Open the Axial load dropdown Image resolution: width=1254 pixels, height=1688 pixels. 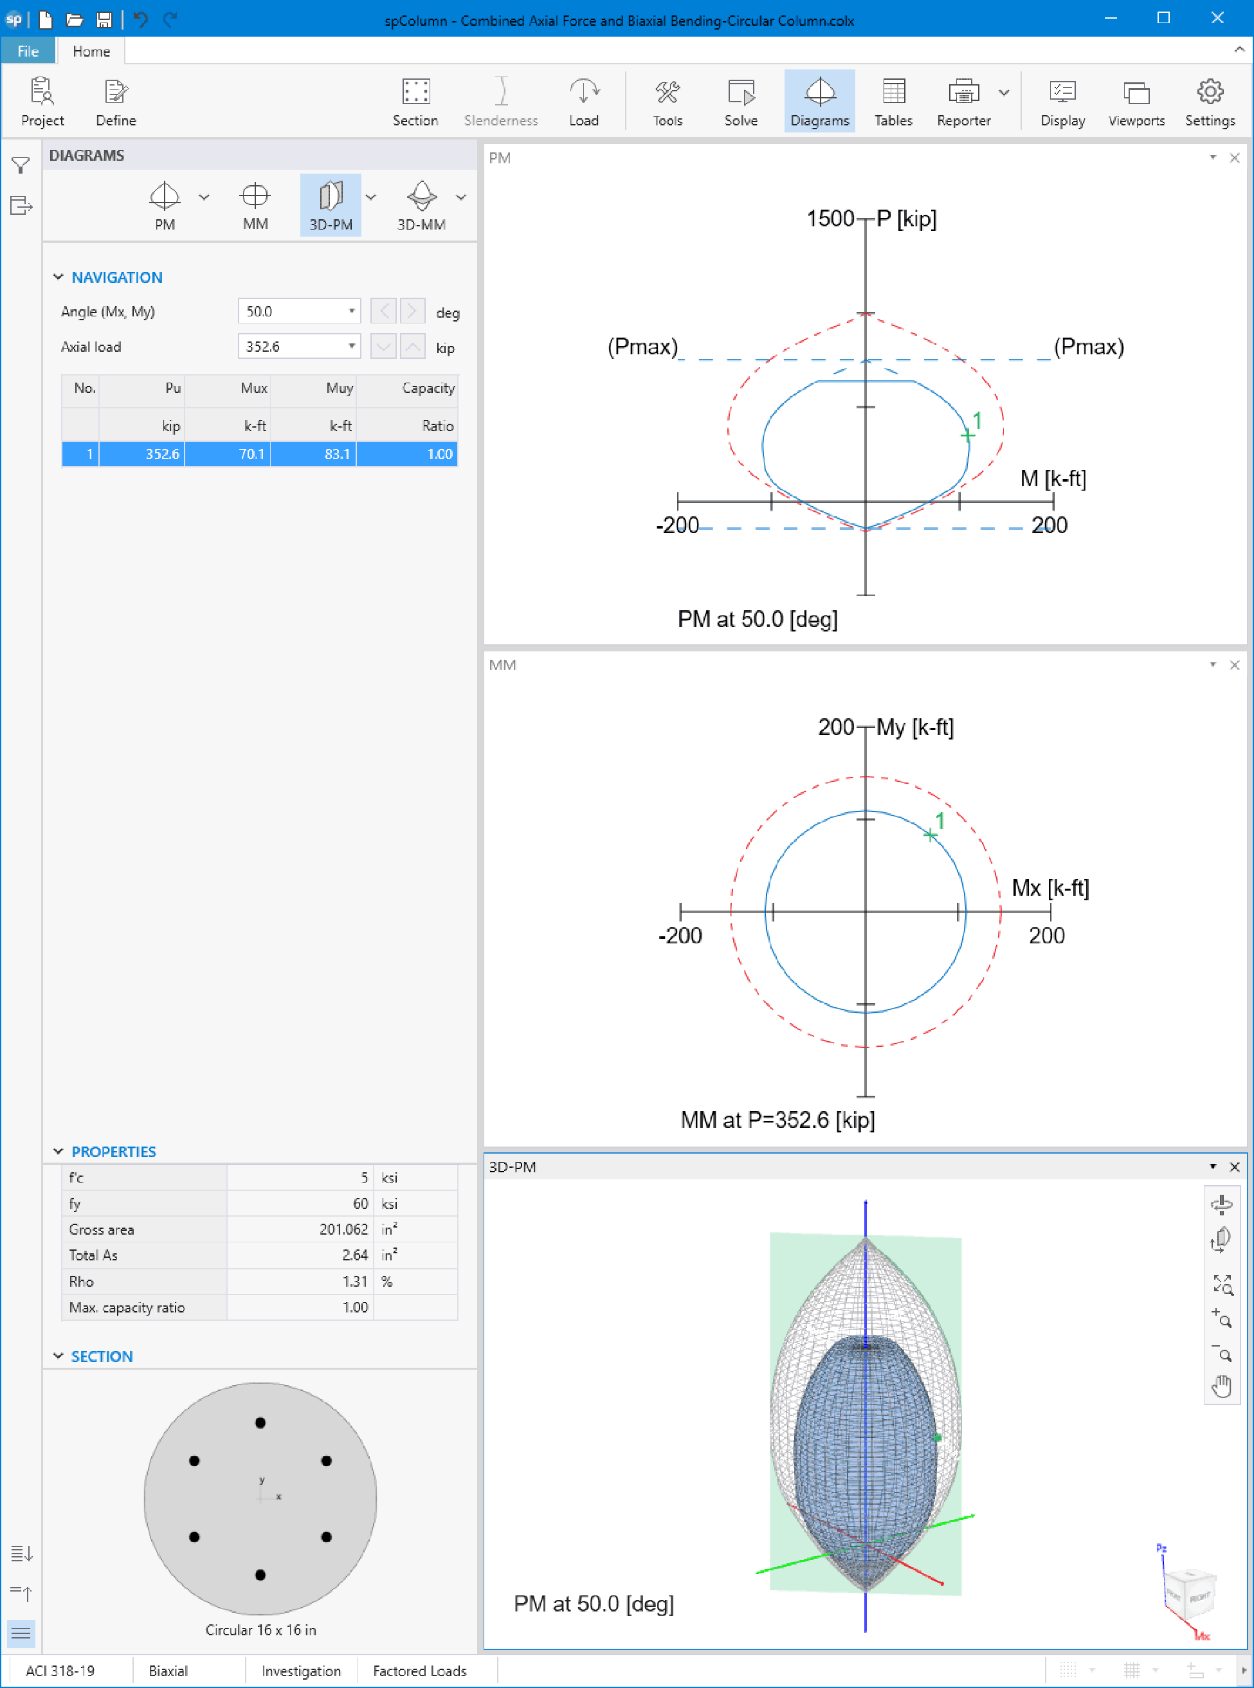[352, 346]
